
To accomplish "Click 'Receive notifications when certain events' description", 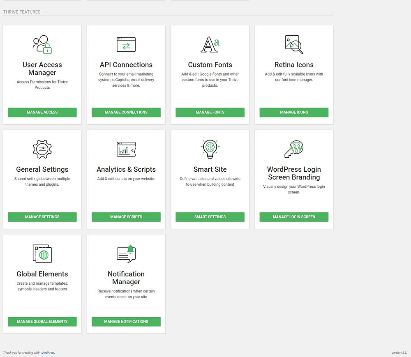I will pos(126,294).
